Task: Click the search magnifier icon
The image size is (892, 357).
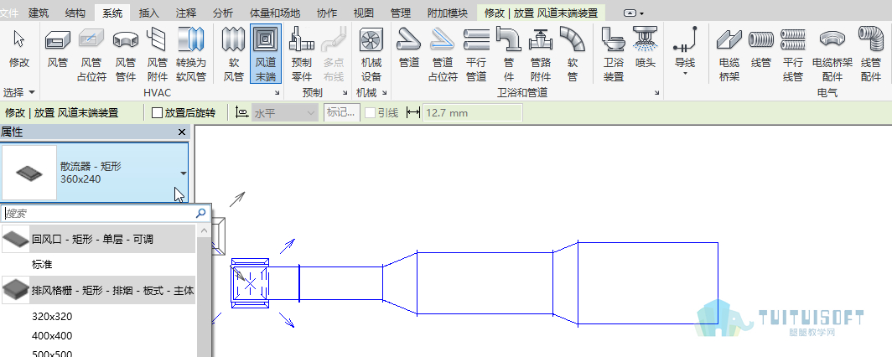Action: click(201, 213)
